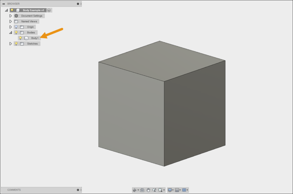Select Body1 in the browser tree
The width and height of the screenshot is (293, 194).
coord(35,38)
